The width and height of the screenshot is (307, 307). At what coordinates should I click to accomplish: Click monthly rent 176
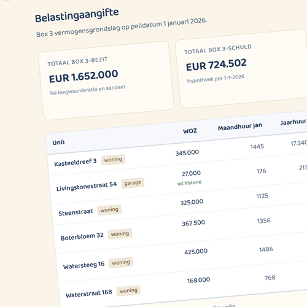click(x=262, y=171)
